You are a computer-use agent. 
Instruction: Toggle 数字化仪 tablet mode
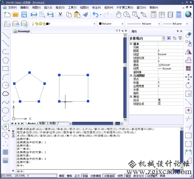point(139,176)
